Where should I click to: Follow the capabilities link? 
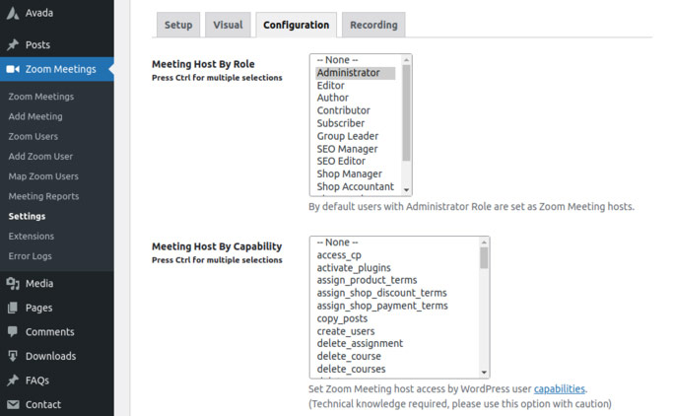point(560,389)
